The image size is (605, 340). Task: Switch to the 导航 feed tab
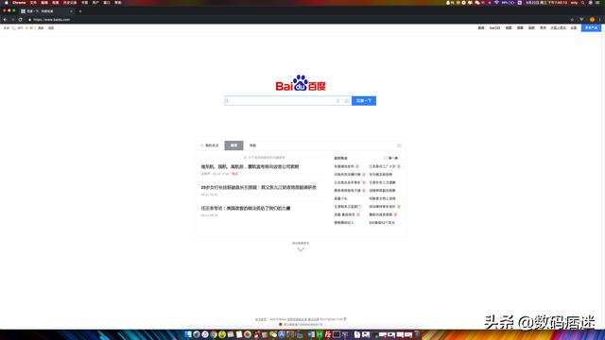tap(252, 145)
